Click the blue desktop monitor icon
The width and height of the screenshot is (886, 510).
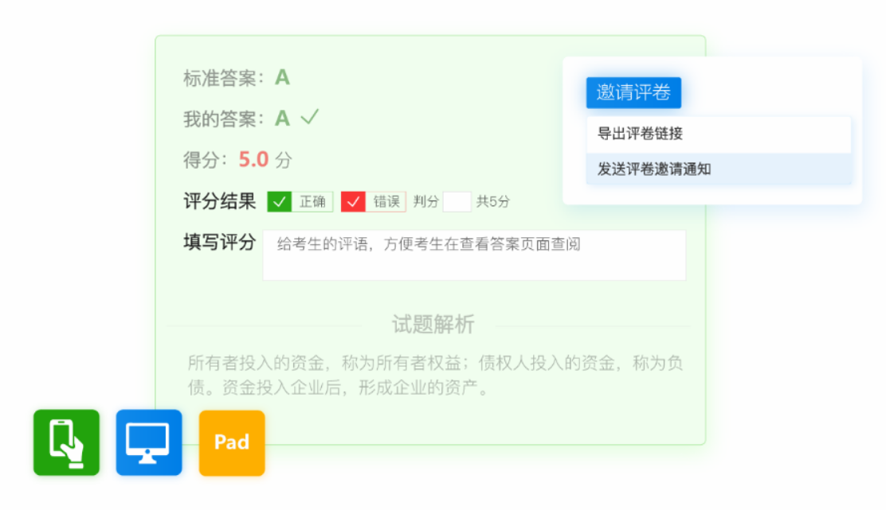coord(149,442)
